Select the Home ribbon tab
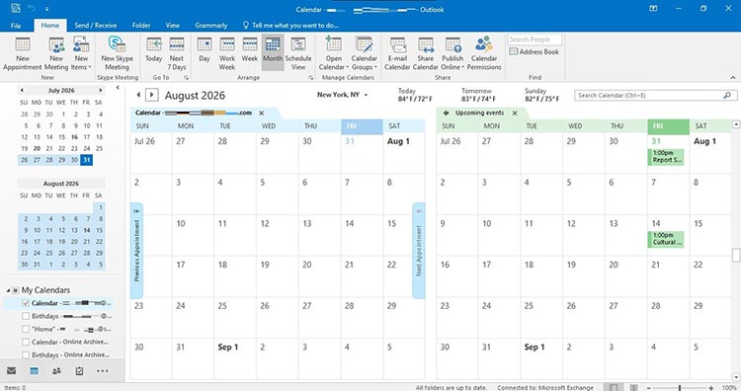Viewport: 741px width, 391px height. pos(50,26)
